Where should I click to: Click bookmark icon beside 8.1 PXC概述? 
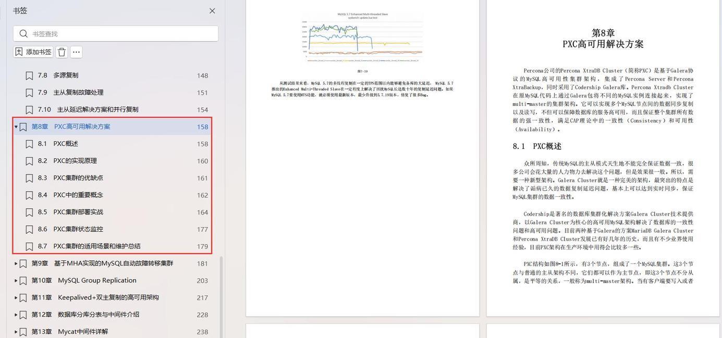[x=29, y=144]
